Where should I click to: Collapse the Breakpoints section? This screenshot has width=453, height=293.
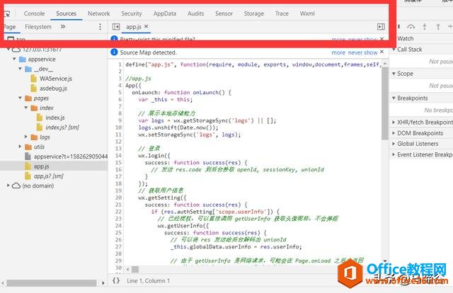click(x=394, y=98)
